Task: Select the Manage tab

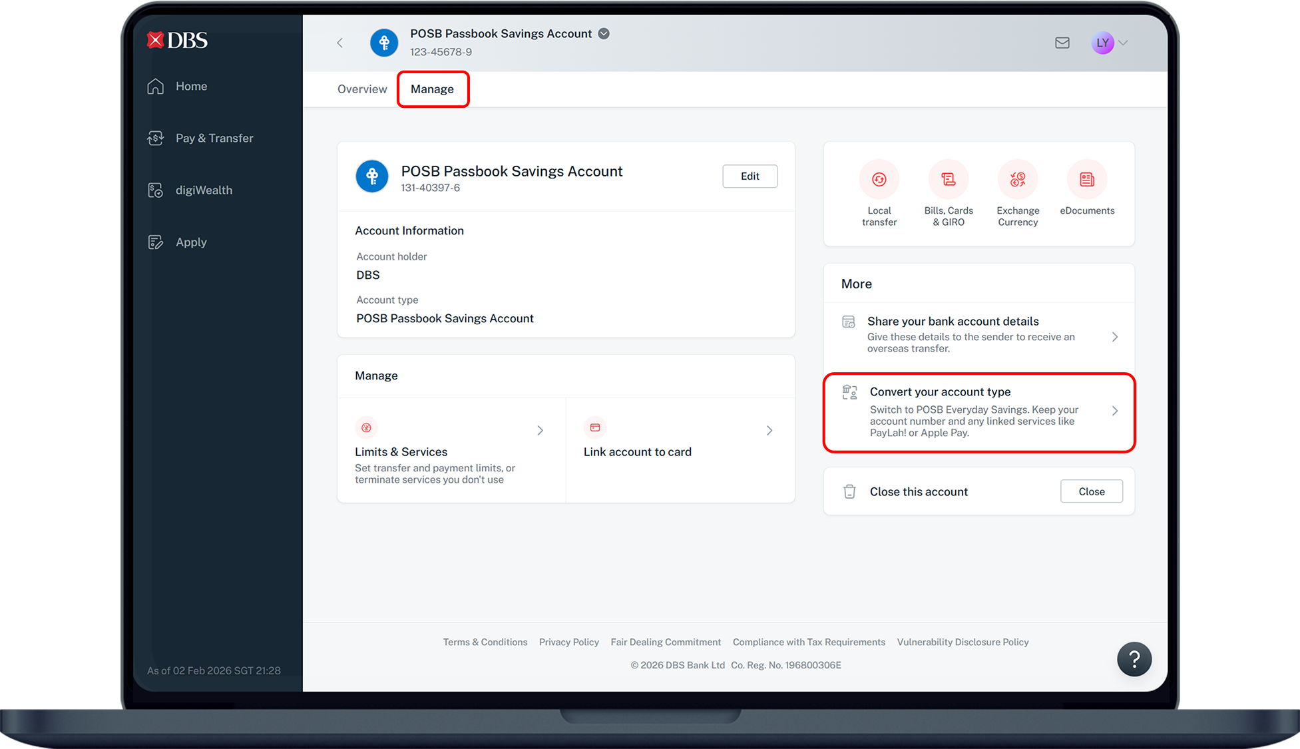Action: click(x=432, y=89)
